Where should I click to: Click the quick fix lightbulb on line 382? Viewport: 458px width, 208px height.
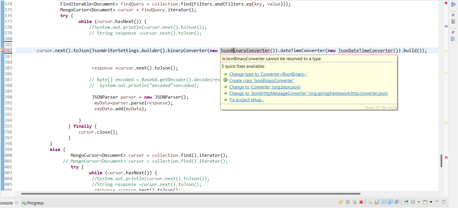(3, 51)
